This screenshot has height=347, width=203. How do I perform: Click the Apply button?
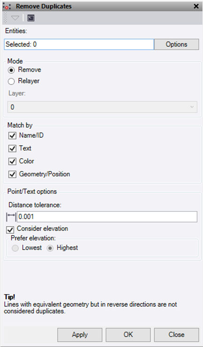(x=80, y=335)
